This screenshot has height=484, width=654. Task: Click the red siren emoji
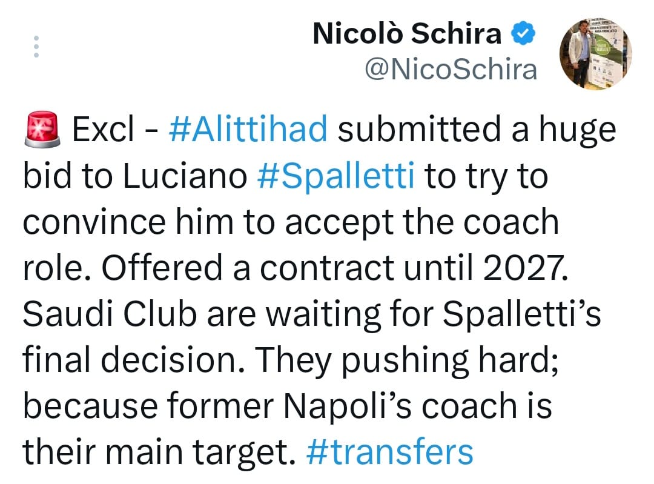coord(42,128)
